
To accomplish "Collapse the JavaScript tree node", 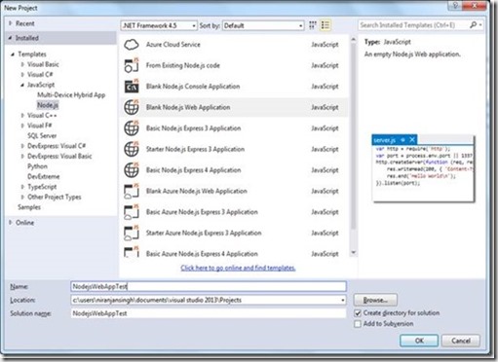I will 22,85.
